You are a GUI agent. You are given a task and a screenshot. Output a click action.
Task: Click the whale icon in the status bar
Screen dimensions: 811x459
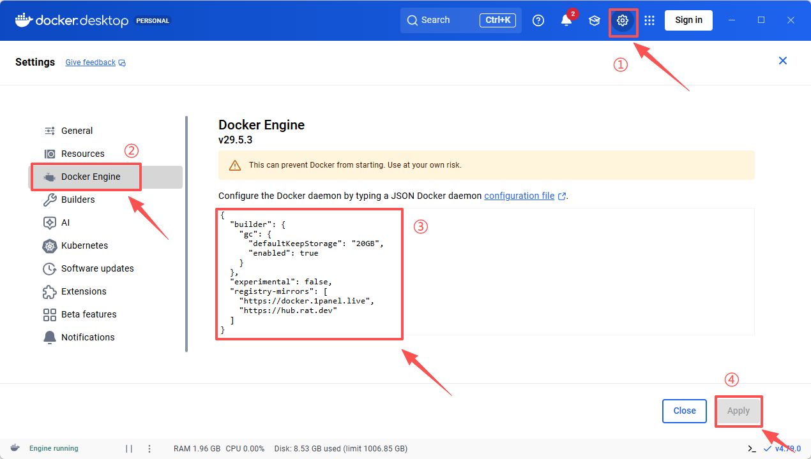tap(15, 448)
